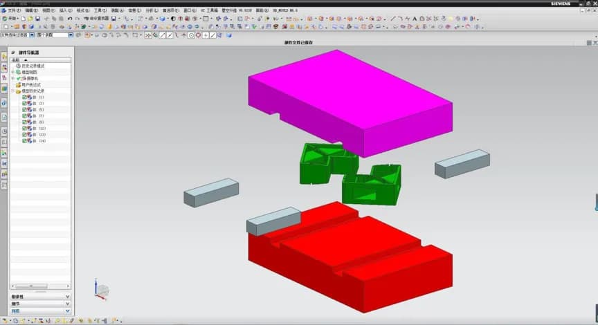This screenshot has width=598, height=325.
Task: Click the 开始 start button
Action: tap(10, 18)
